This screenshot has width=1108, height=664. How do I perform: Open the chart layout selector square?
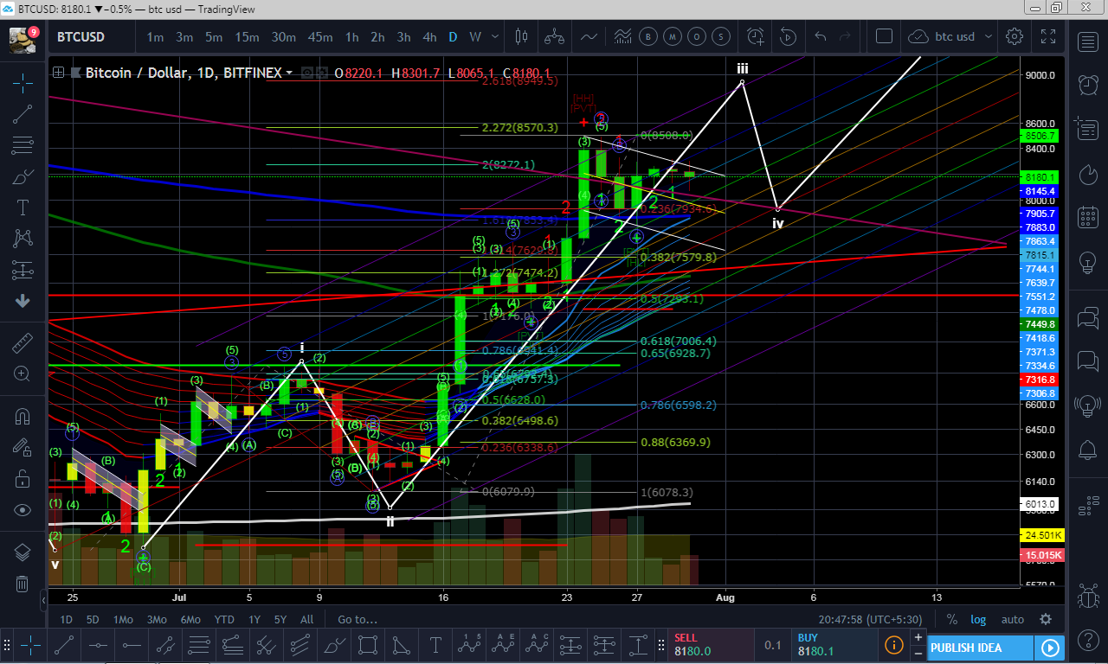(x=884, y=36)
